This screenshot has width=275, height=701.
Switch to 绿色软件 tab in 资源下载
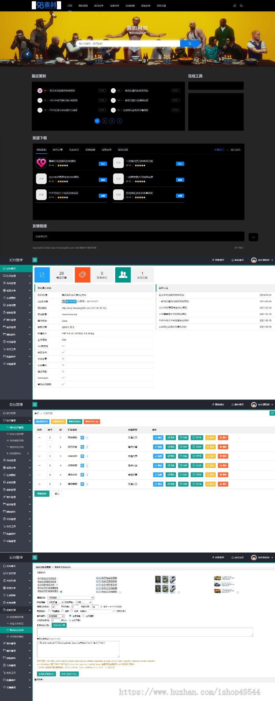tap(107, 150)
